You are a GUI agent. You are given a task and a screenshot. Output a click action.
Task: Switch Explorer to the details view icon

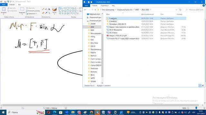tap(200, 86)
